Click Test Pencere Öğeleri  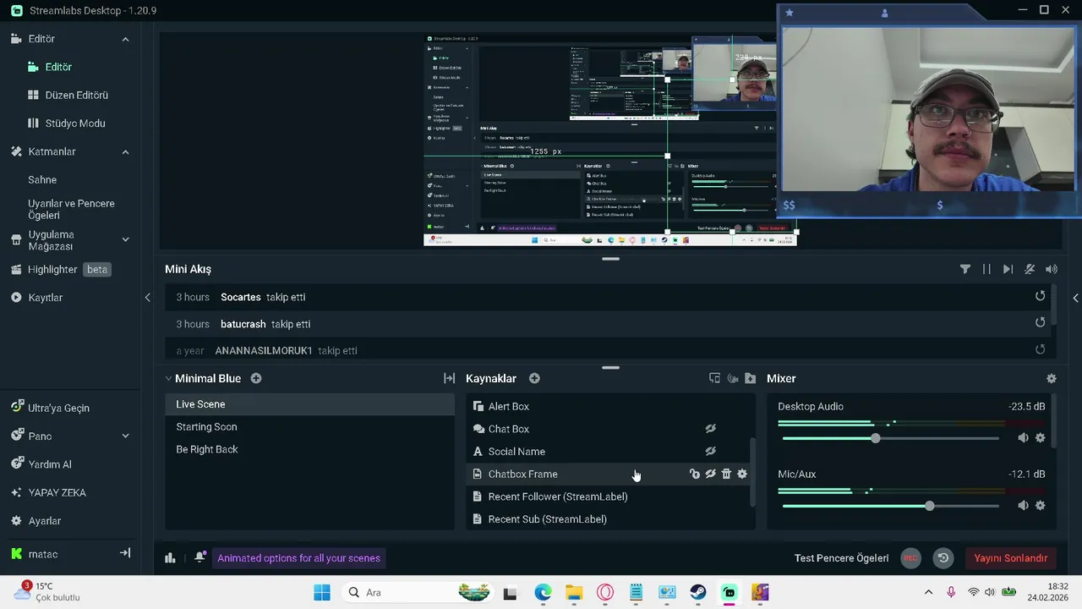click(841, 557)
